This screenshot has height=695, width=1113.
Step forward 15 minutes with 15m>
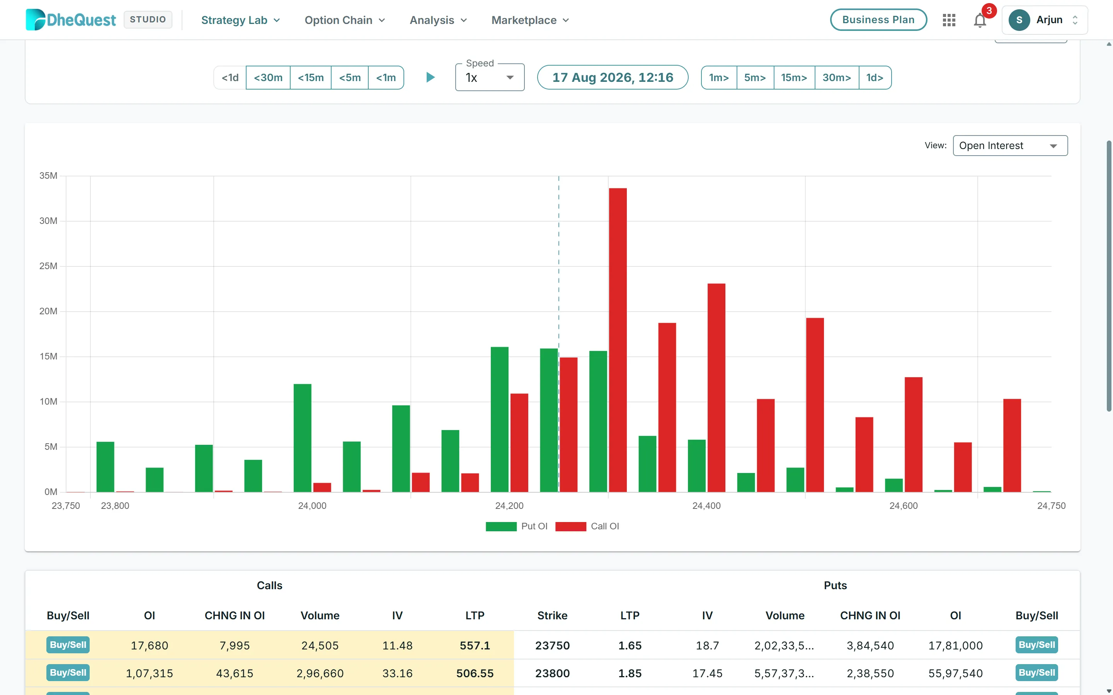pyautogui.click(x=794, y=78)
